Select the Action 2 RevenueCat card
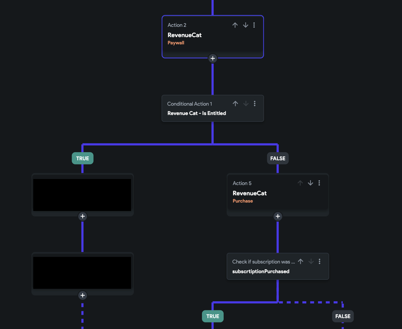 213,37
